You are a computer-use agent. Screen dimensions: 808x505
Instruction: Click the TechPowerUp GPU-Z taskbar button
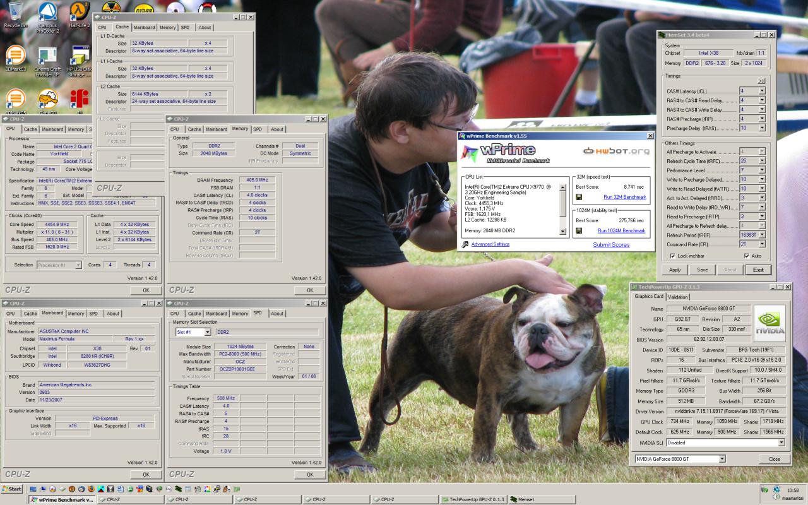[x=473, y=499]
